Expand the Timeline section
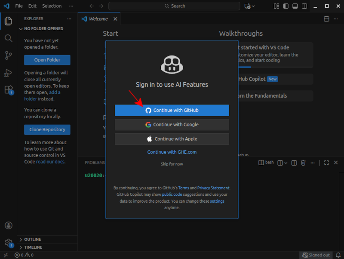The height and width of the screenshot is (259, 344). 33,247
